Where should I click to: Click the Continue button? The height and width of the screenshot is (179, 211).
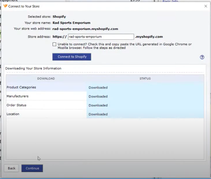(32, 168)
